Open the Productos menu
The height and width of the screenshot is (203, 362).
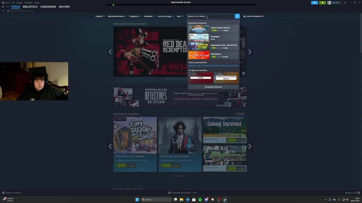coord(28,3)
